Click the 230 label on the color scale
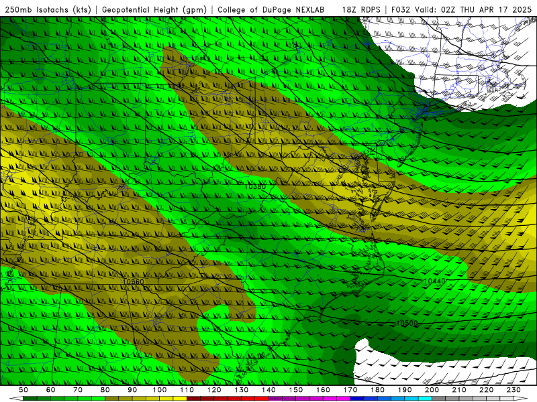The width and height of the screenshot is (537, 402). tap(514, 390)
